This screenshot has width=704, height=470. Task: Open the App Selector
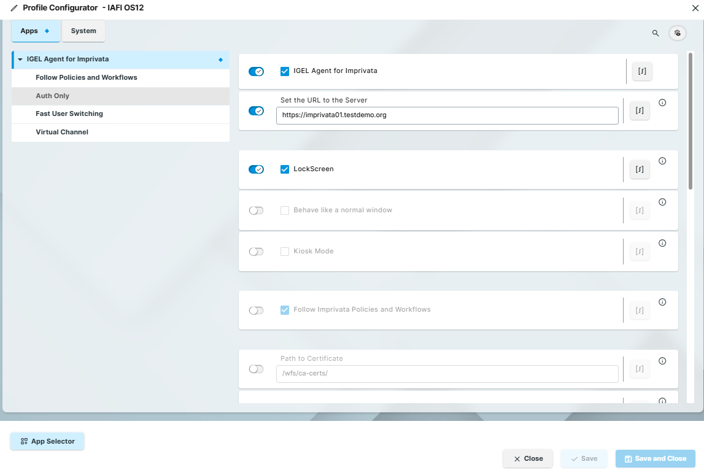click(x=47, y=441)
